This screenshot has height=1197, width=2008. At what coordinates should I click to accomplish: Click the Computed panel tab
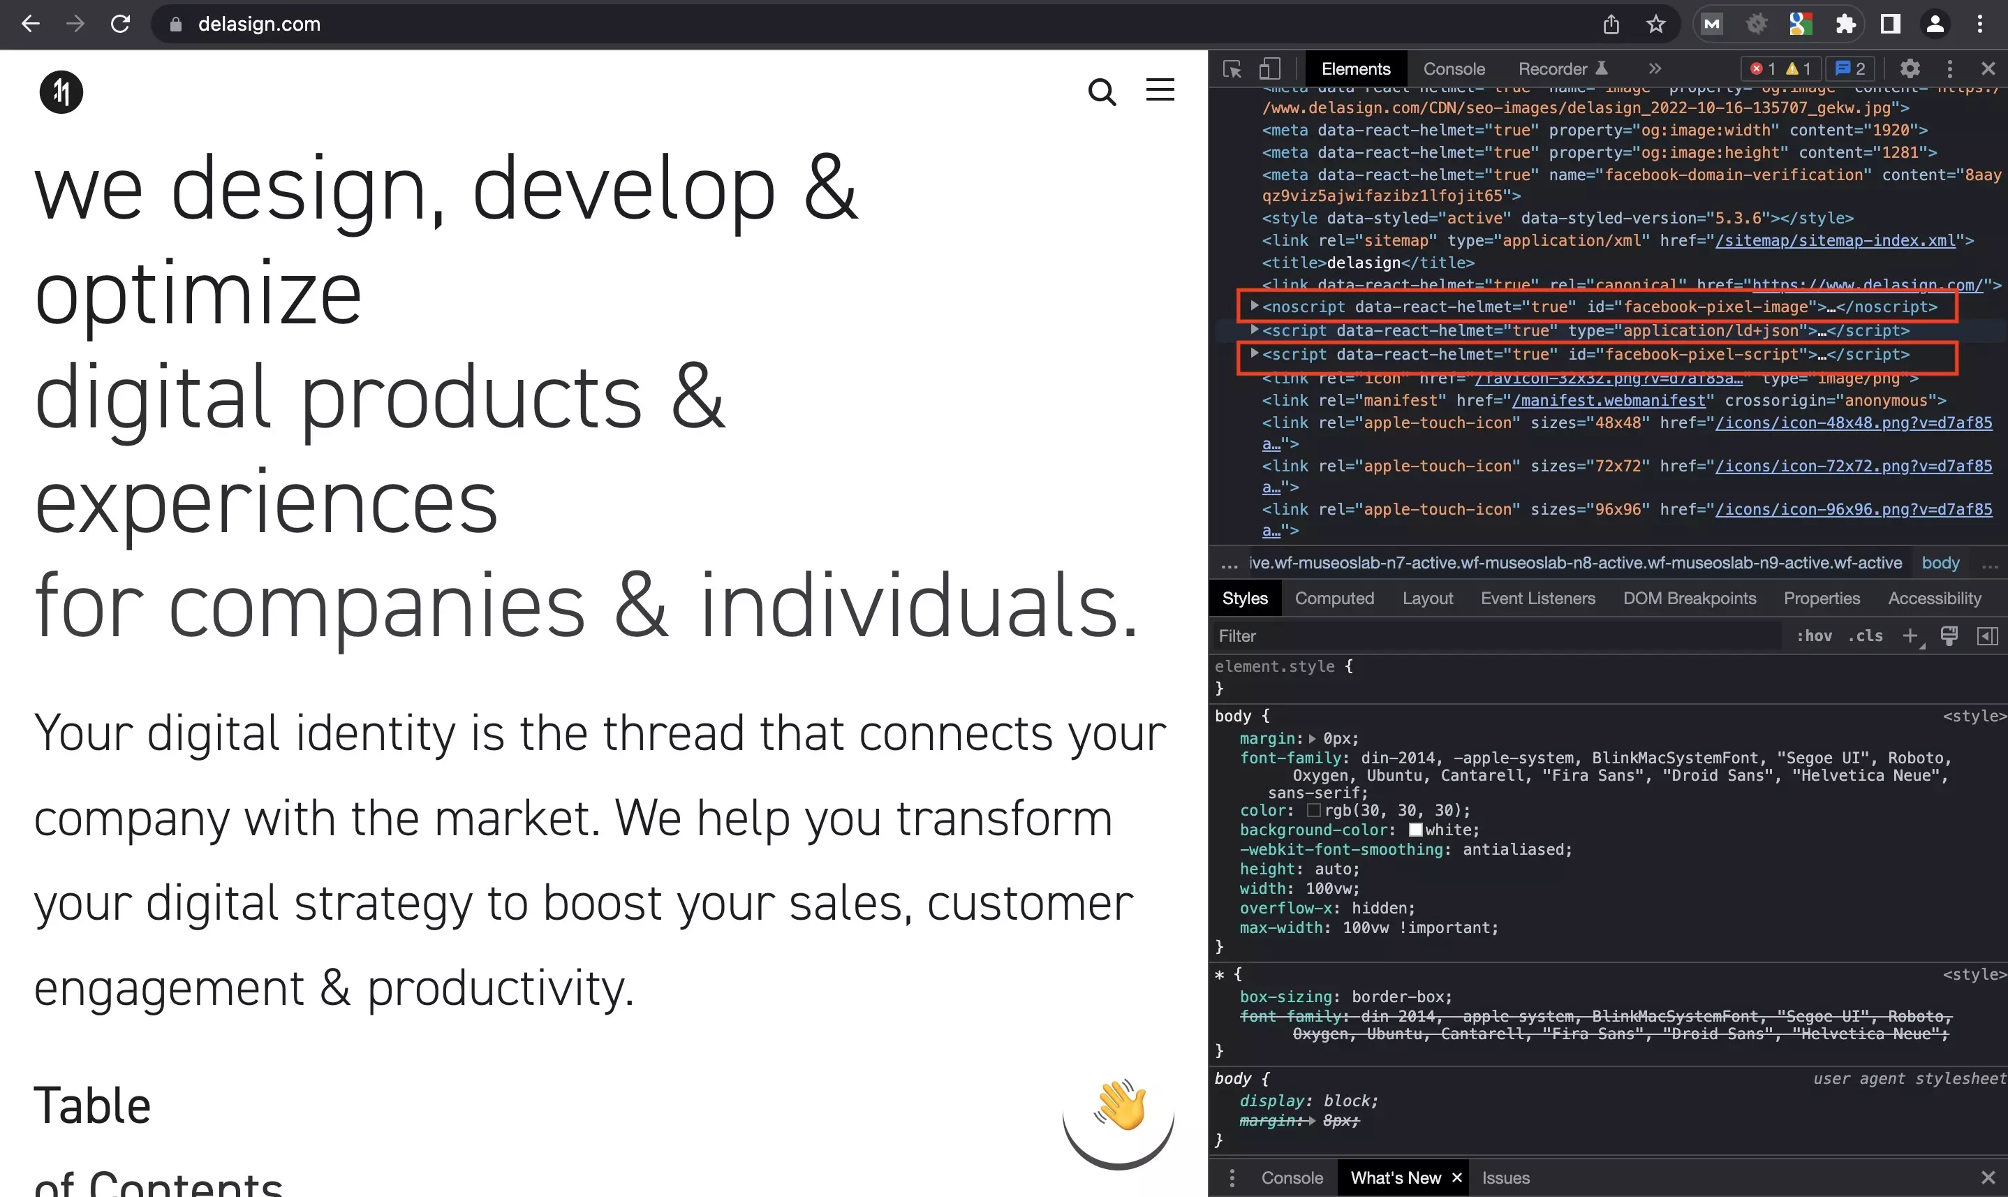(1334, 598)
